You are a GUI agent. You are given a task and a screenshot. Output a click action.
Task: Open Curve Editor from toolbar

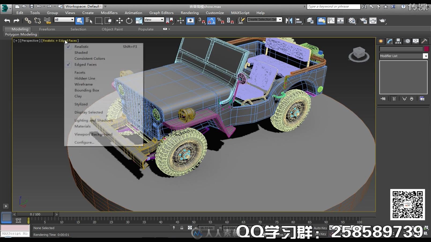click(331, 21)
